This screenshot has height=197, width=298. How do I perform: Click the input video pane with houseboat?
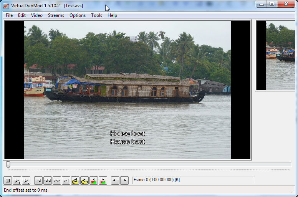pyautogui.click(x=127, y=89)
